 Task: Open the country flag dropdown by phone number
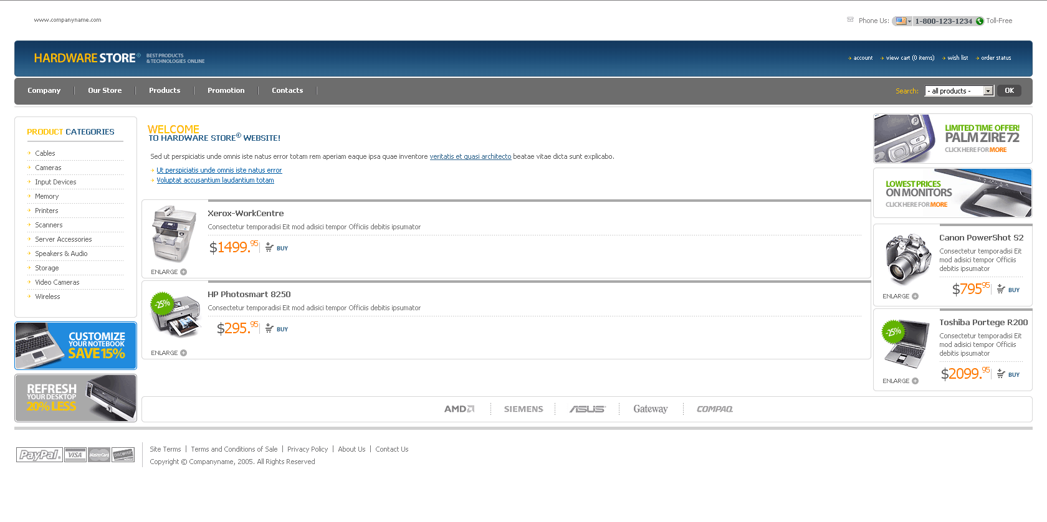[x=902, y=21]
